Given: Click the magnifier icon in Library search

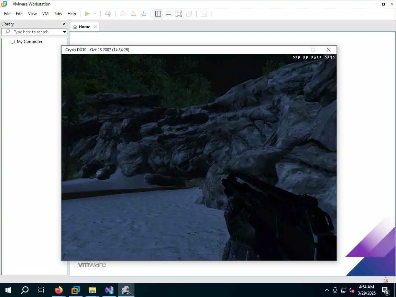Looking at the screenshot, I should (8, 32).
